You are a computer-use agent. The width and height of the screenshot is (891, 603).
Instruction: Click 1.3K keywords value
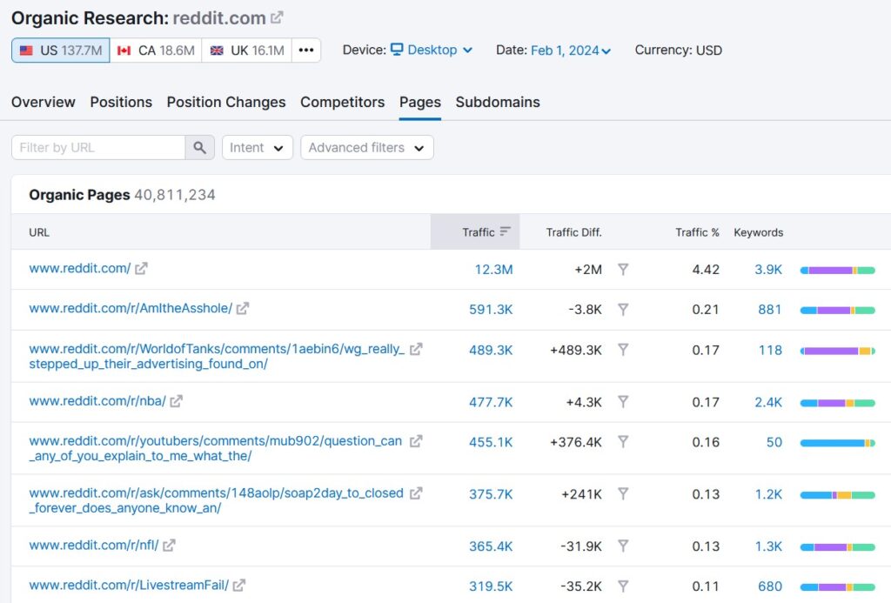point(768,546)
